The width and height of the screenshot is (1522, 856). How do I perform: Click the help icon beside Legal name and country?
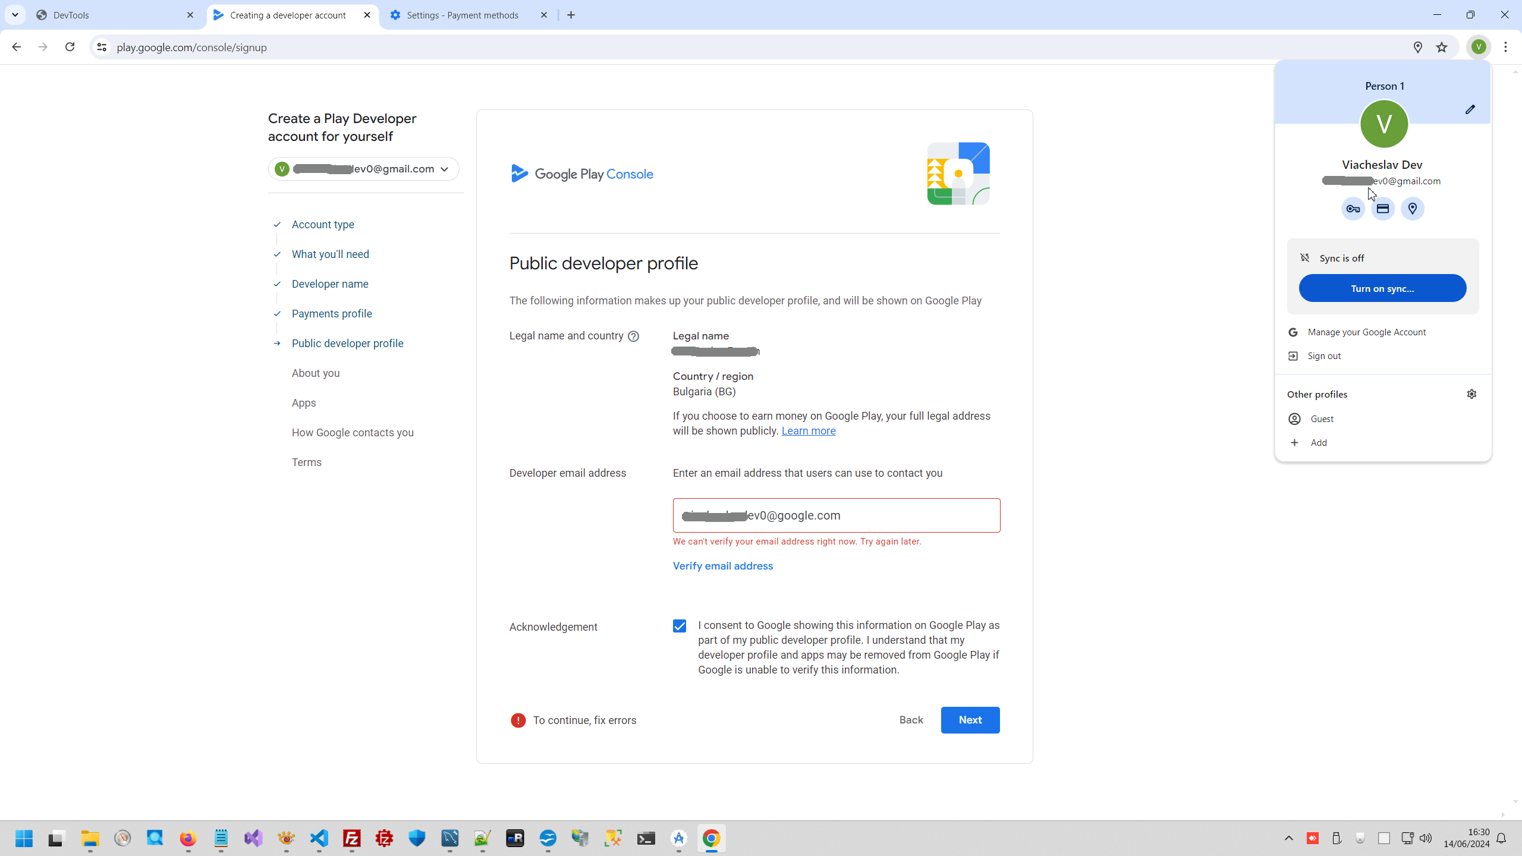point(634,336)
